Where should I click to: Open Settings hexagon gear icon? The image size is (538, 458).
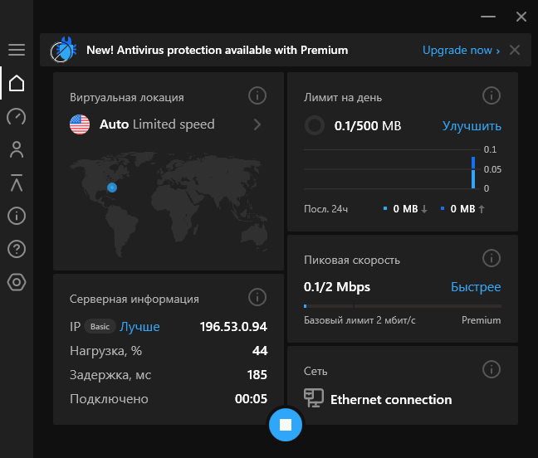(x=17, y=282)
